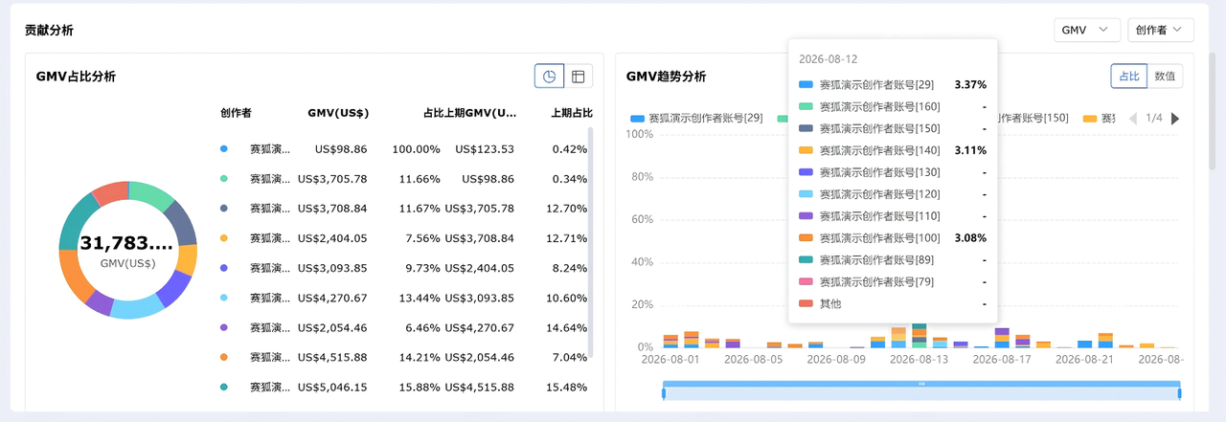Click the US$2,404.05 GMV cell

[x=332, y=238]
